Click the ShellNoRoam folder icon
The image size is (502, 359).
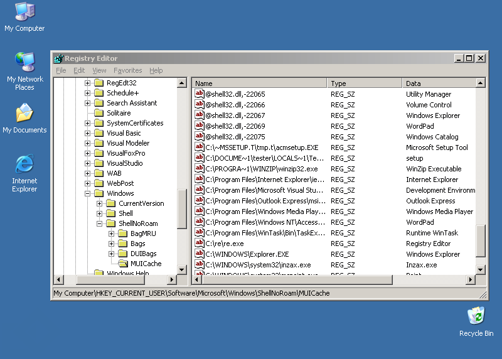click(111, 223)
